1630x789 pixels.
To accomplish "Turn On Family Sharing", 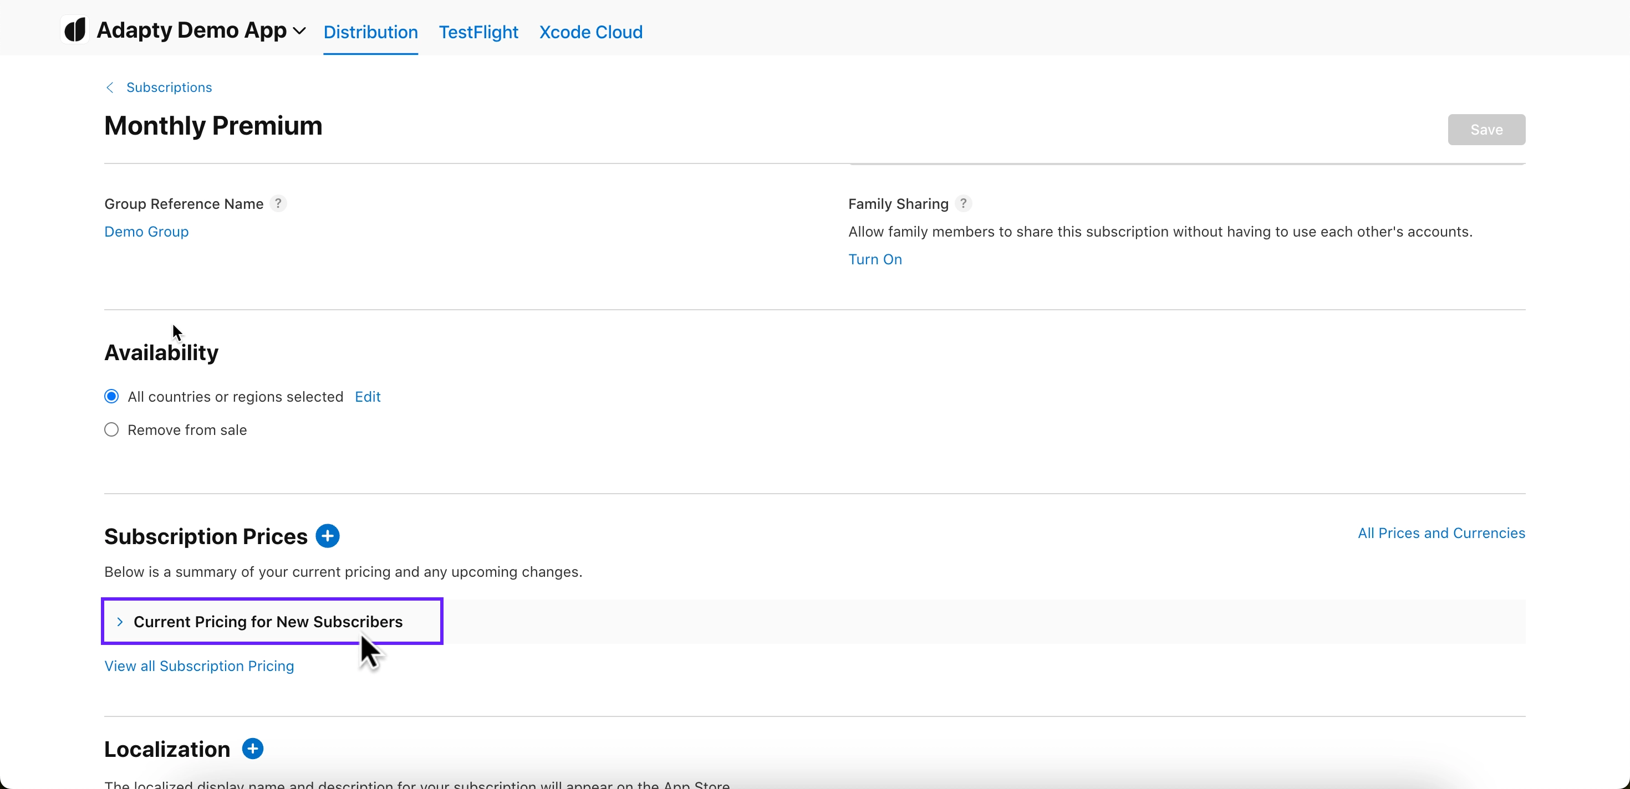I will [x=874, y=259].
